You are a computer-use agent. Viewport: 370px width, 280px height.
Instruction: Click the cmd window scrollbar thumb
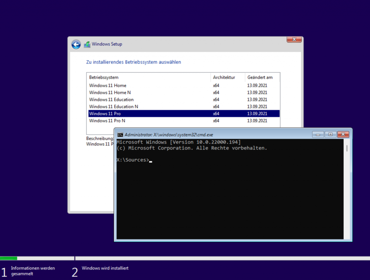(x=347, y=148)
